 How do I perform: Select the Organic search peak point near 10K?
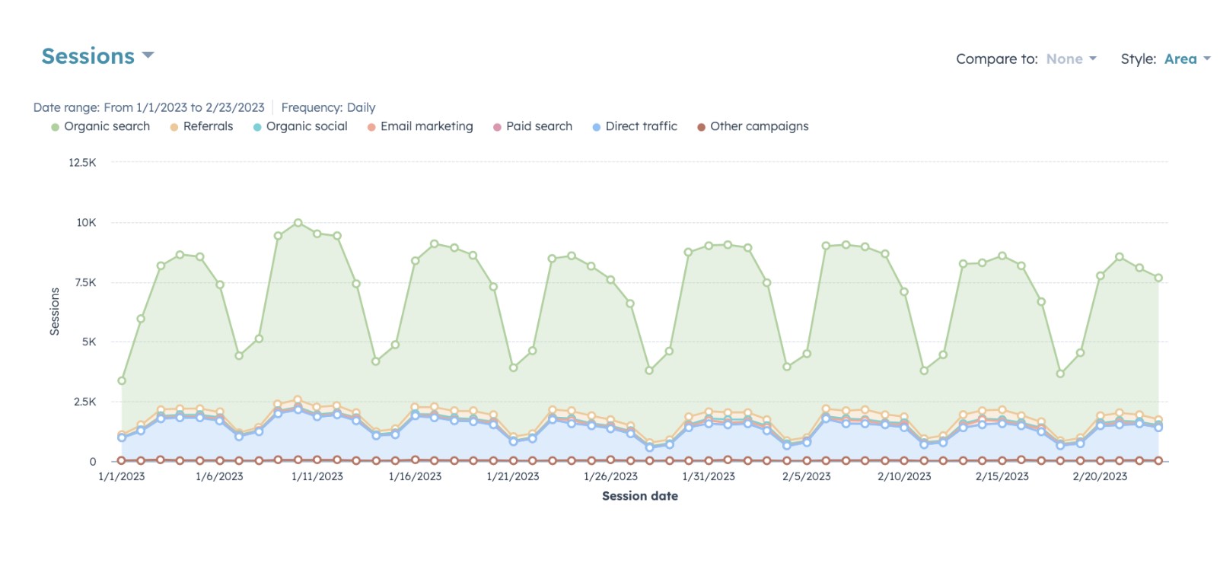point(298,223)
